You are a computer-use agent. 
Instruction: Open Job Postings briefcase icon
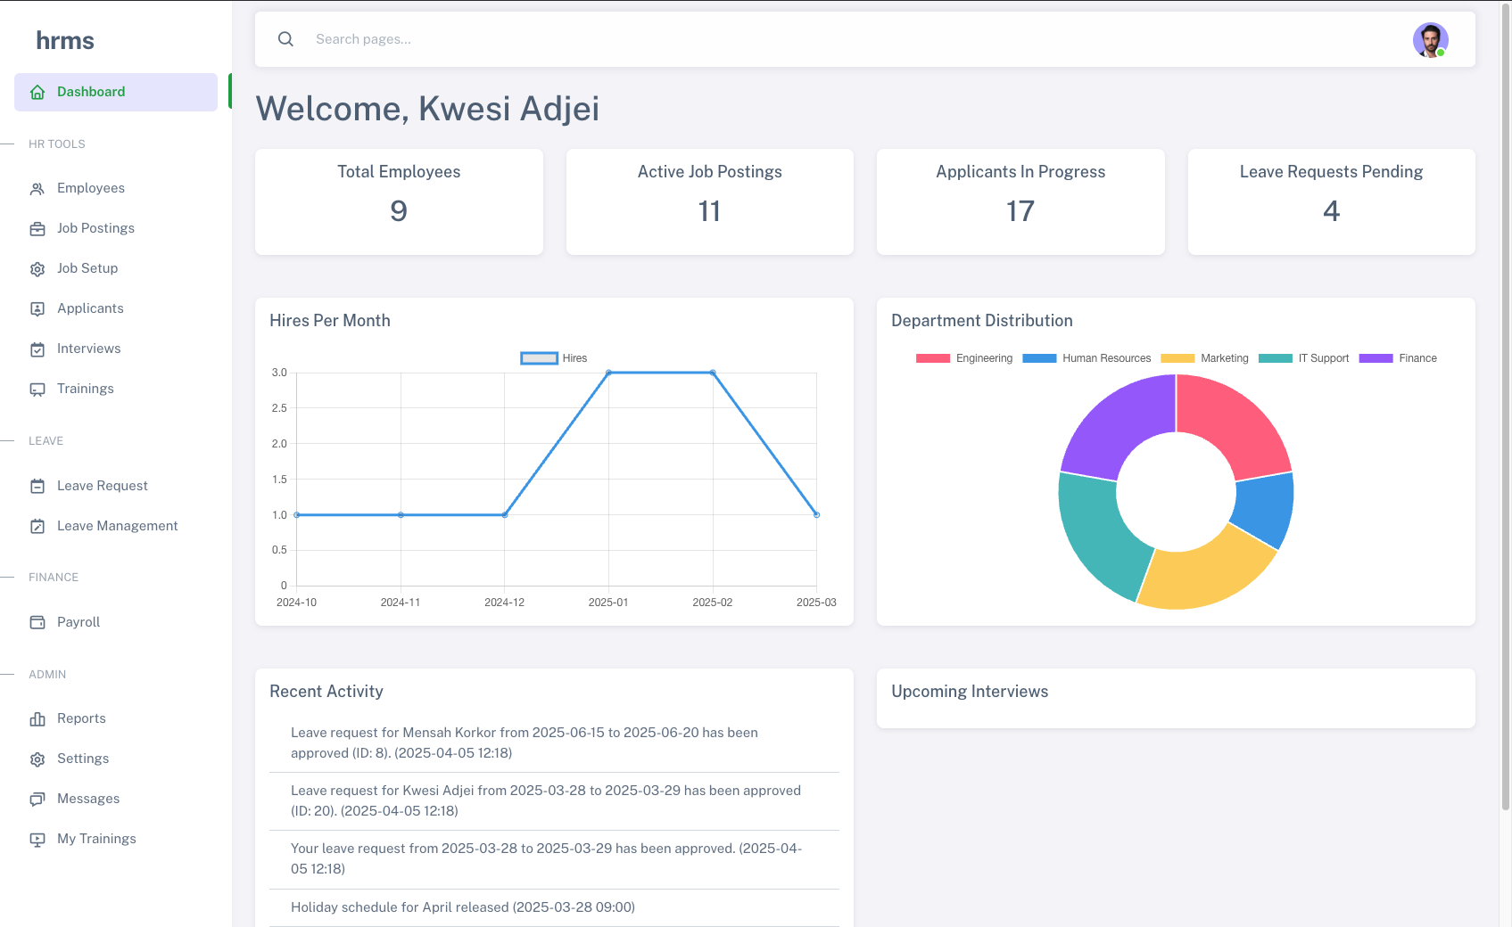37,229
